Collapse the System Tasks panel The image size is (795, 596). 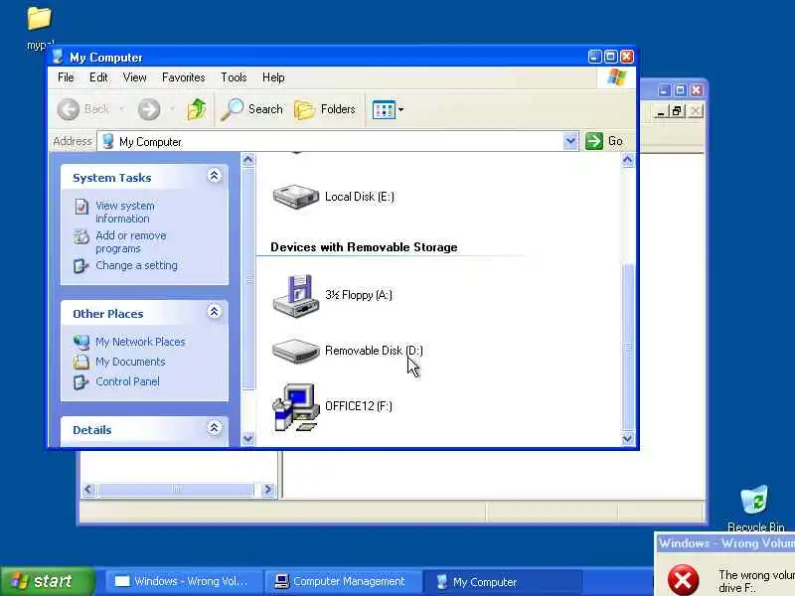coord(214,176)
